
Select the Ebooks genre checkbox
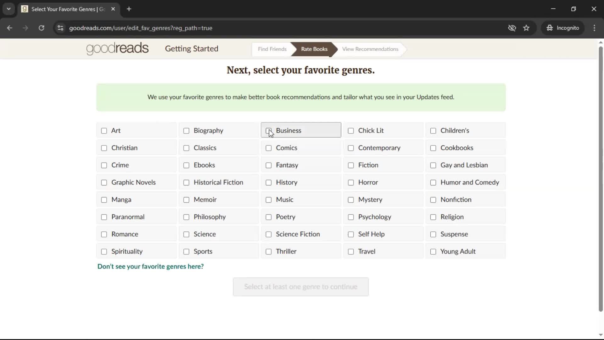186,165
